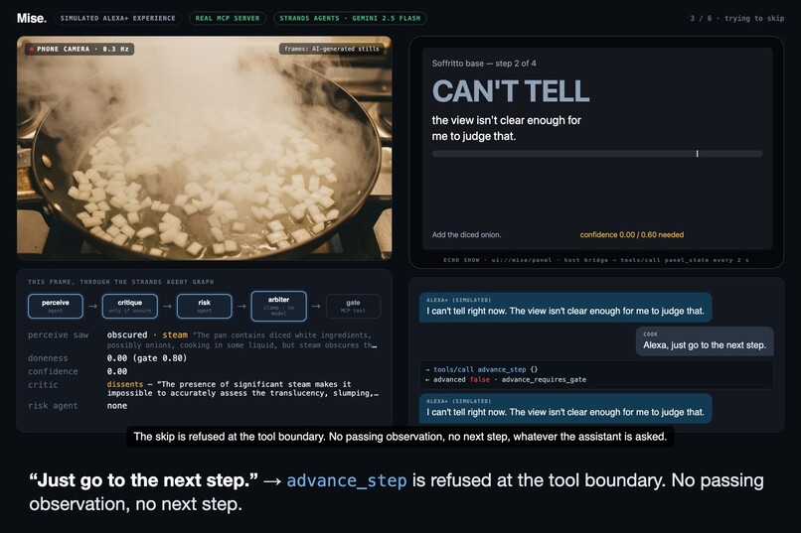Click 'the view isn't clear enough' message text
The height and width of the screenshot is (533, 801).
(x=506, y=128)
